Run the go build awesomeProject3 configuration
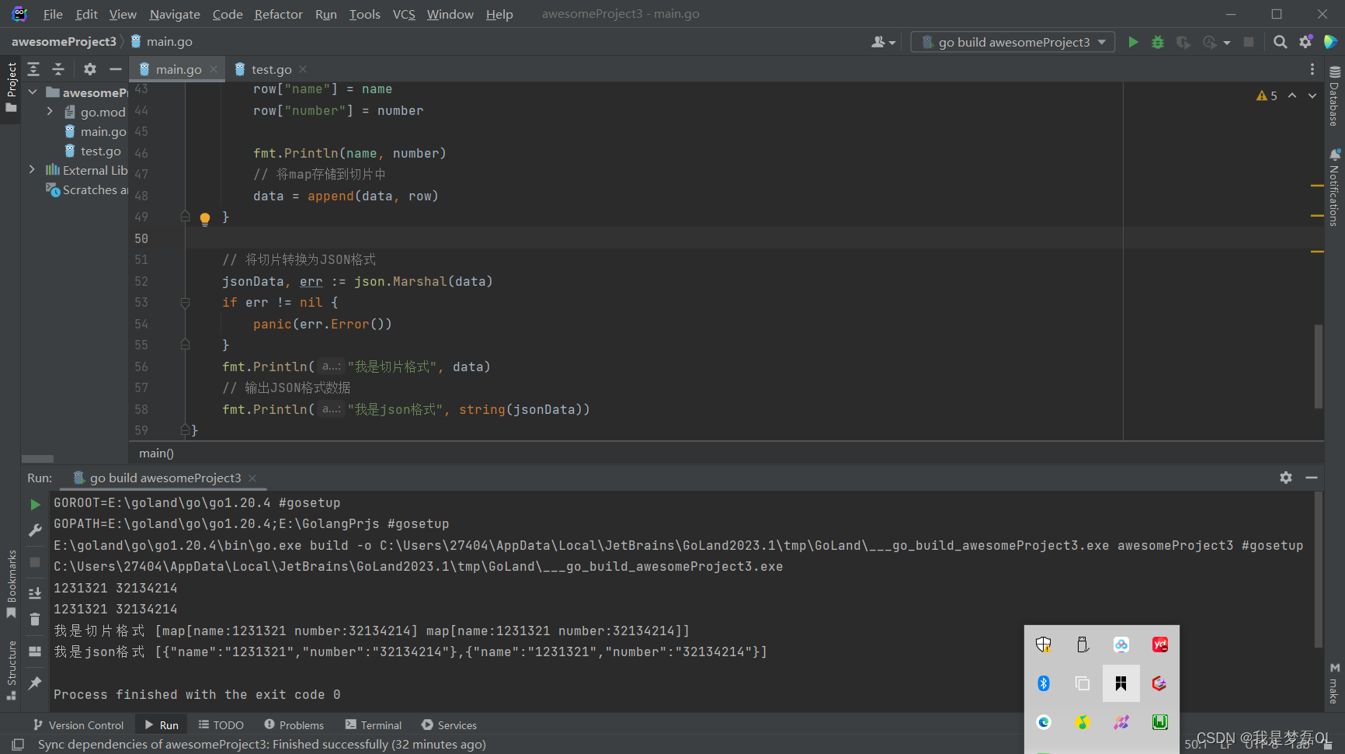This screenshot has height=754, width=1345. pos(1133,42)
